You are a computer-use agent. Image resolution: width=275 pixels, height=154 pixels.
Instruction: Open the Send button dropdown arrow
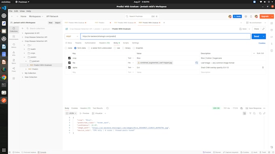click(264, 37)
